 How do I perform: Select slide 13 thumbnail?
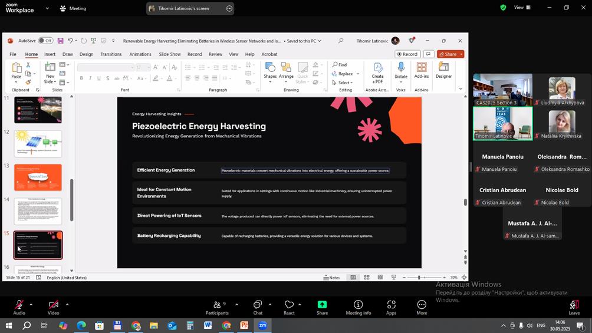point(38,177)
